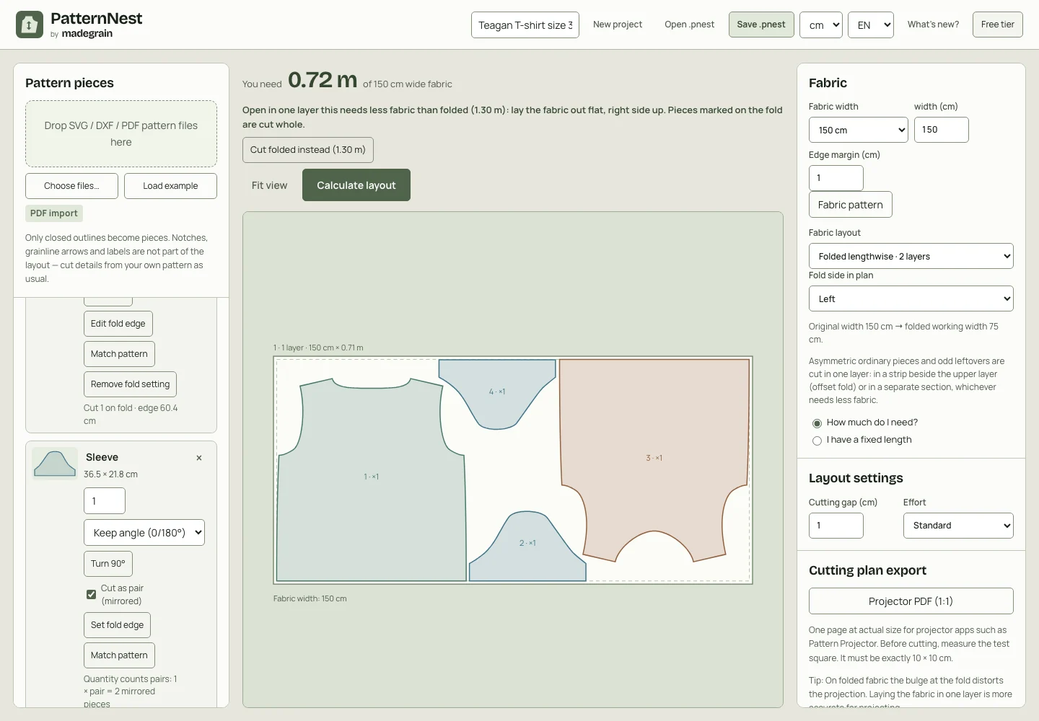Save the project with Save .pnest
Screen dimensions: 1039x721
pyautogui.click(x=761, y=25)
